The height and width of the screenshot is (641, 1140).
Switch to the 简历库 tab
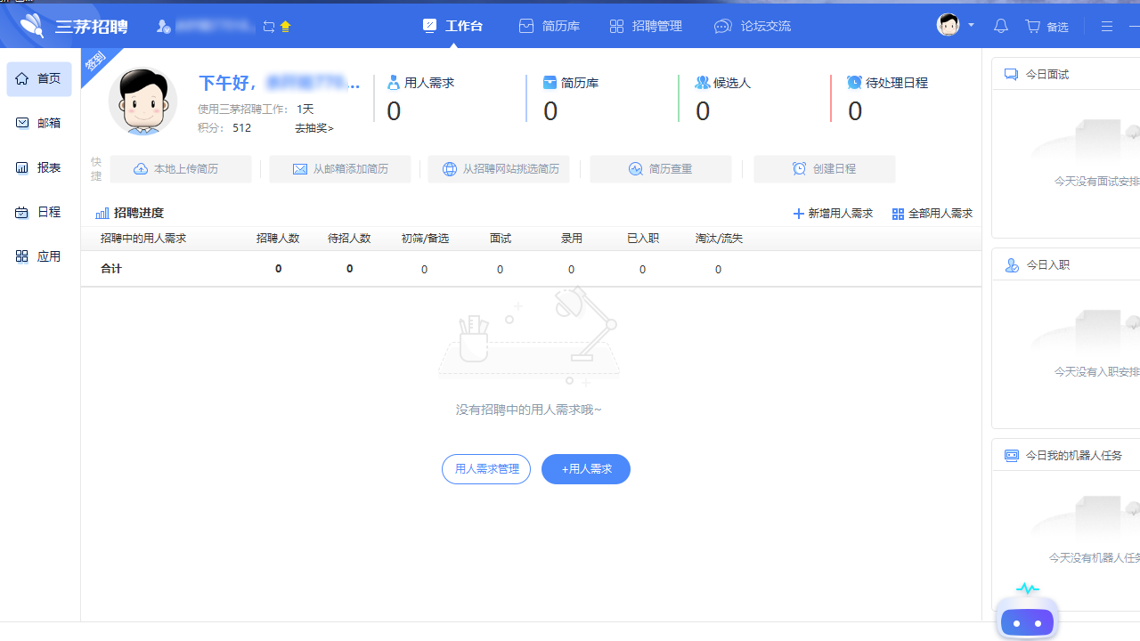tap(550, 26)
